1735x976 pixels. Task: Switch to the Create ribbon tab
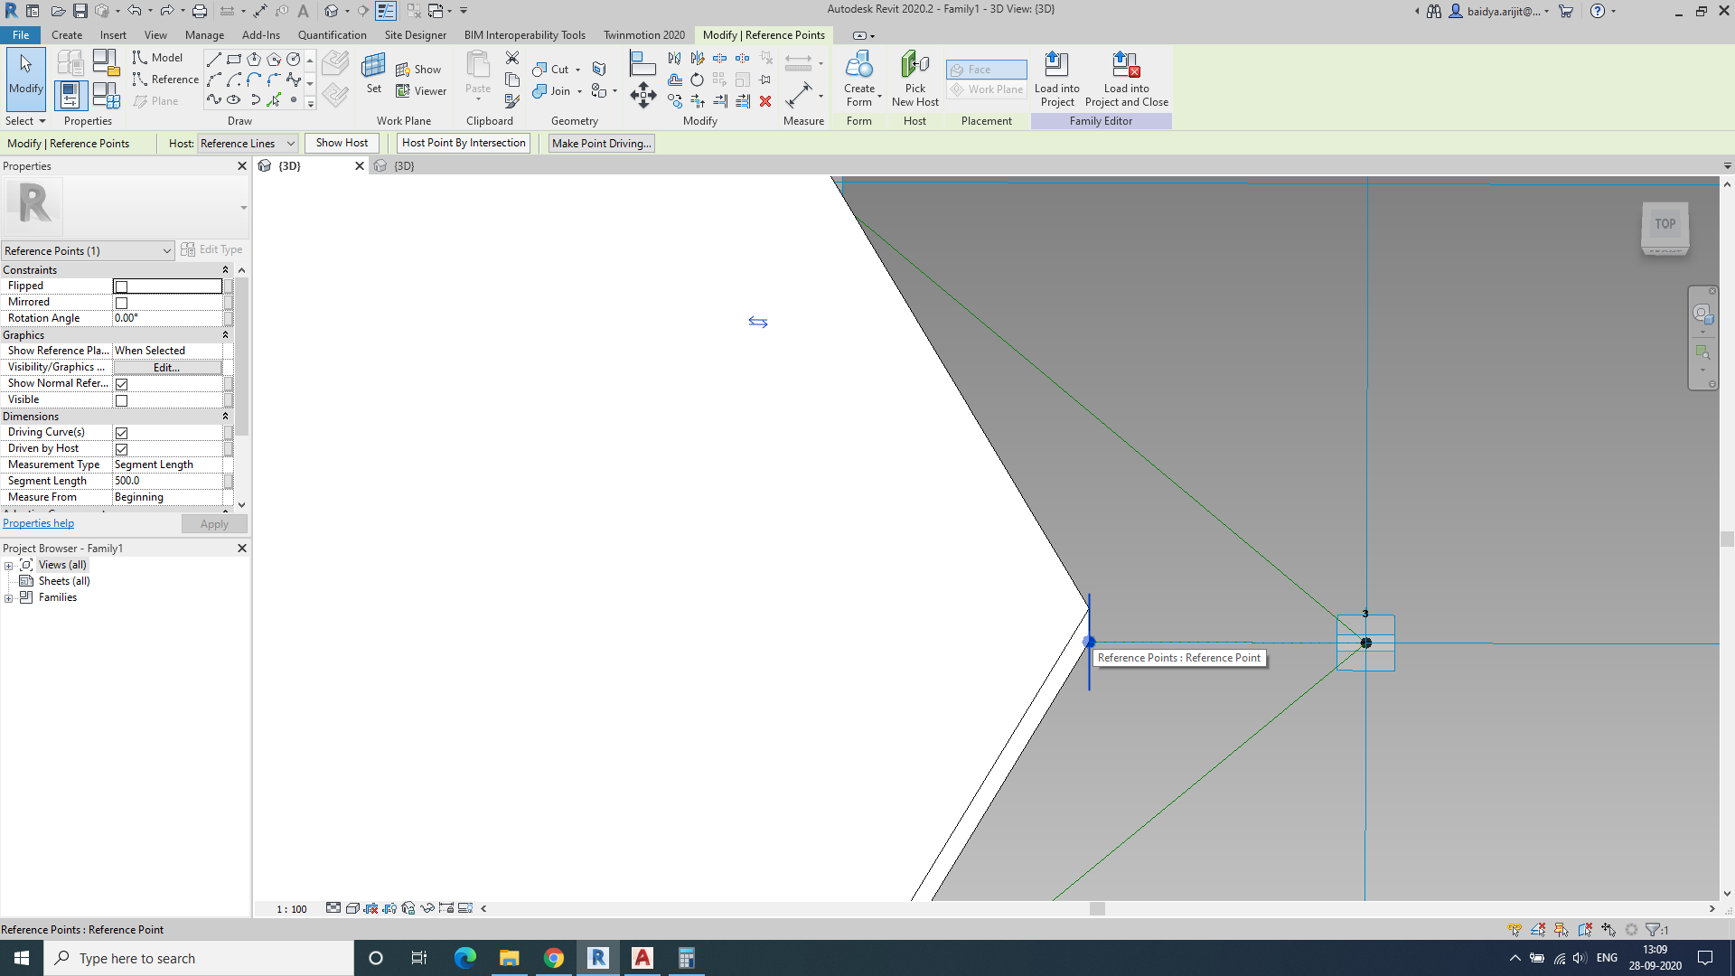tap(67, 35)
